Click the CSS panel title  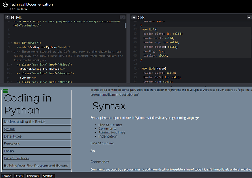coord(141,18)
